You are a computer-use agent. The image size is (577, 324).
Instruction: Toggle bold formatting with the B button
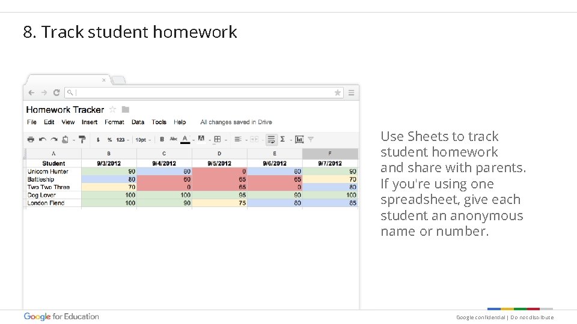point(162,139)
